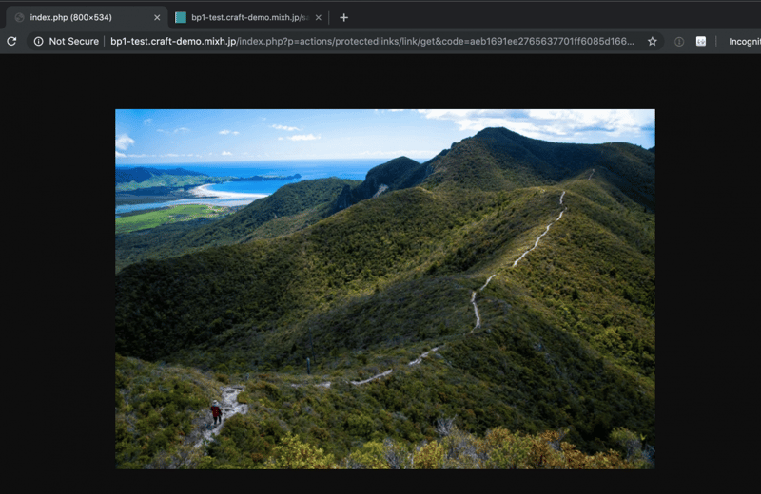Click the black background left of the image
This screenshot has width=761, height=494.
(57, 285)
